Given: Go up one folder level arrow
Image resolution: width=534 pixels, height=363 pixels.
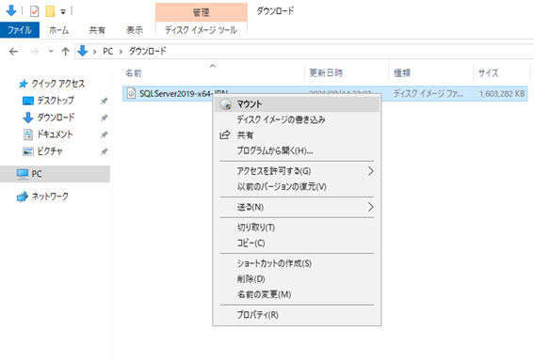Looking at the screenshot, I should 65,52.
